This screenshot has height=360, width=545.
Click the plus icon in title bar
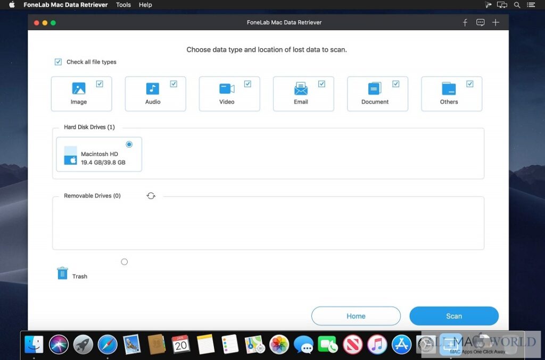496,22
